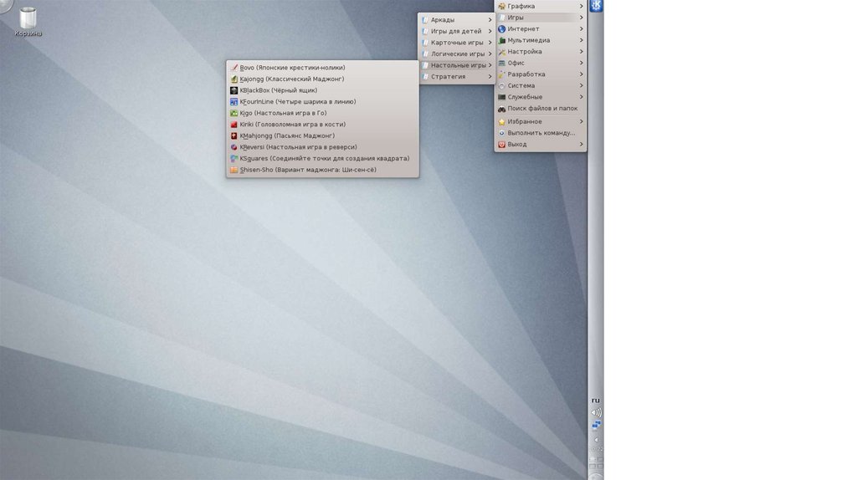Launch Shisen-Sho mahjongg variant

point(307,170)
